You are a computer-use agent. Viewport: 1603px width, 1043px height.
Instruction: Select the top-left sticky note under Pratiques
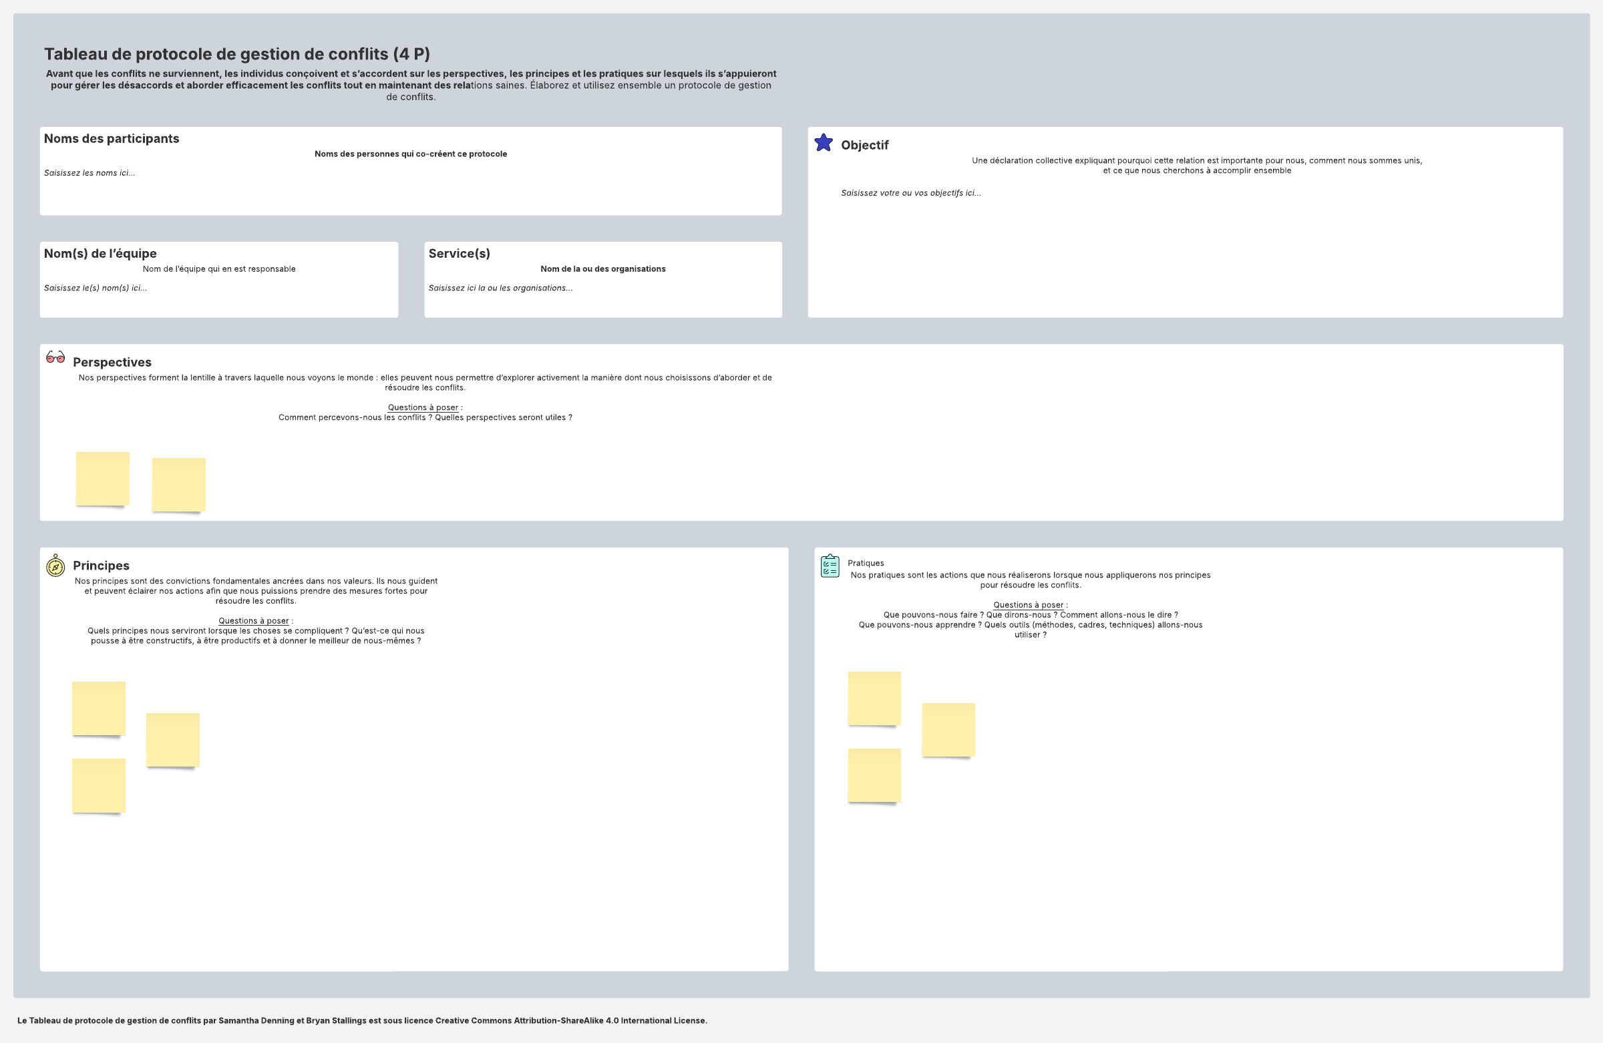tap(874, 698)
